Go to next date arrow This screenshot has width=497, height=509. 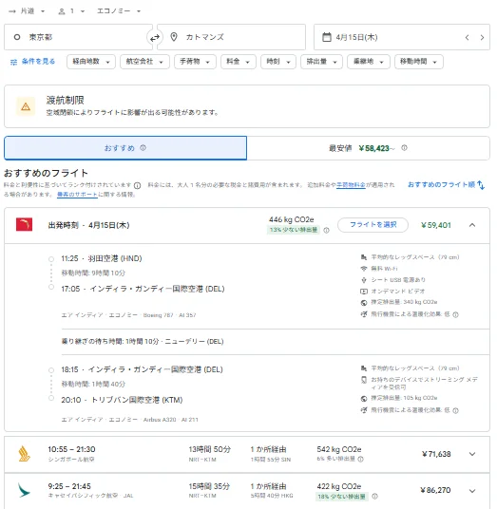tap(482, 37)
